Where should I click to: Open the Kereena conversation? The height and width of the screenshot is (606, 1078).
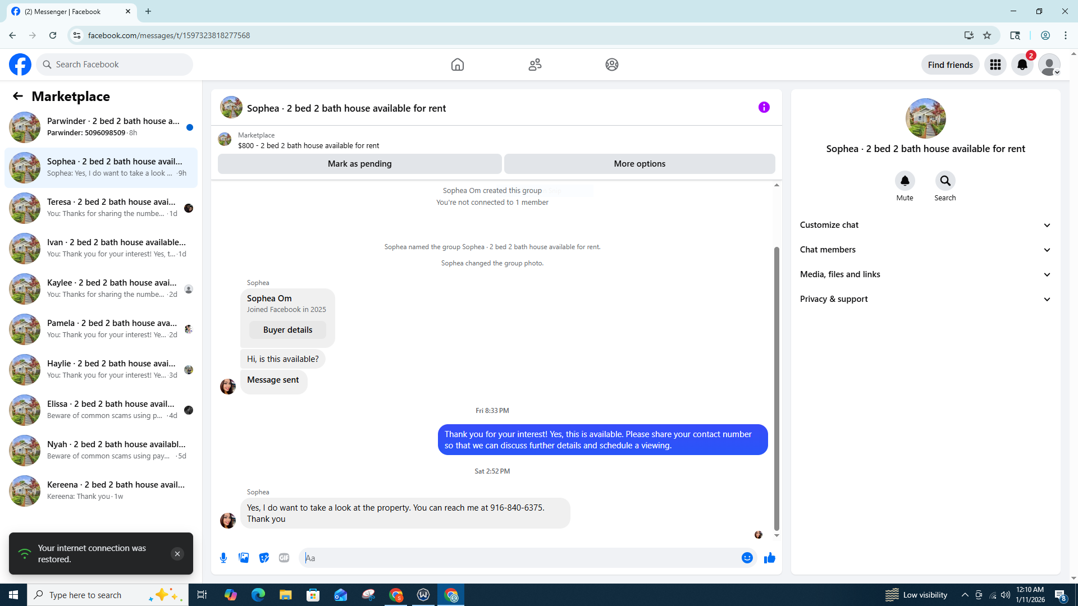(101, 491)
